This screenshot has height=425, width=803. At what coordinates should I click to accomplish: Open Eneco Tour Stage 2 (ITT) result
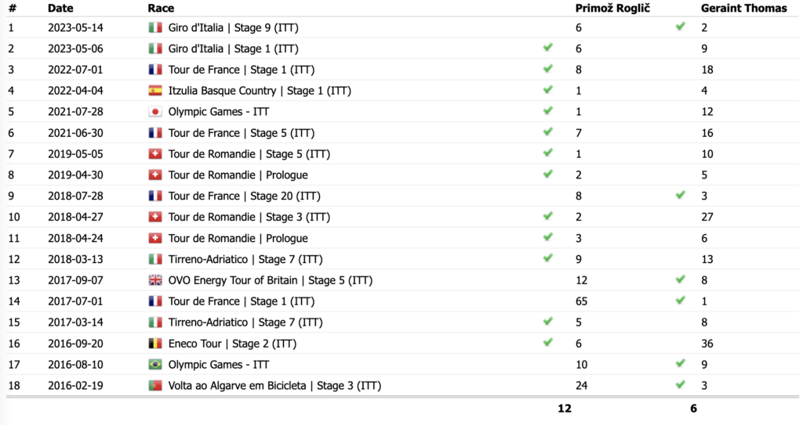pyautogui.click(x=232, y=344)
